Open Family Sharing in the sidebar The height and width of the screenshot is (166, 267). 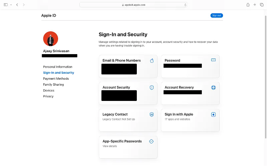tap(53, 85)
